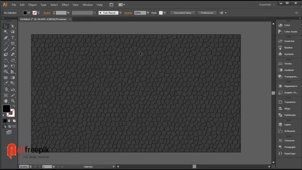Select the Rectangle tool
The height and width of the screenshot is (170, 302).
pyautogui.click(x=13, y=43)
